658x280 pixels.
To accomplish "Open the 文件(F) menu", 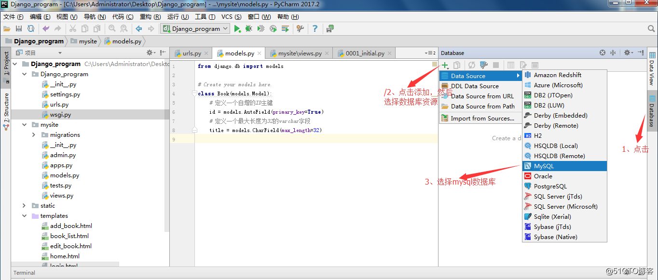I will pos(14,17).
